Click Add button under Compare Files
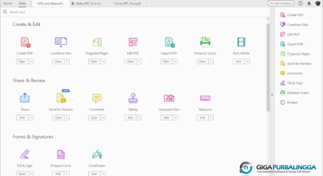This screenshot has width=323, height=176. point(167,118)
